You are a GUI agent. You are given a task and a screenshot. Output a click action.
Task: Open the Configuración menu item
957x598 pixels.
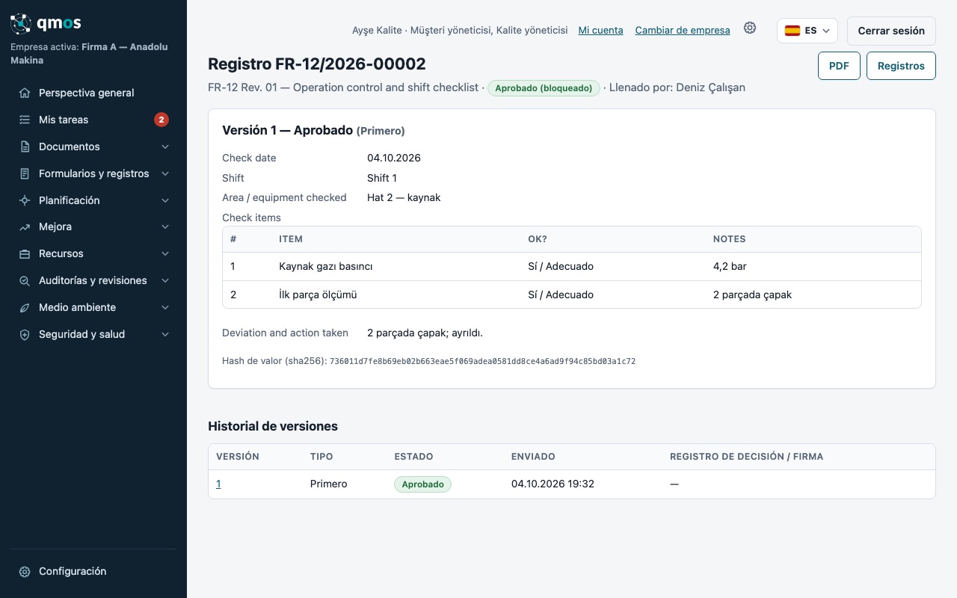pyautogui.click(x=93, y=571)
